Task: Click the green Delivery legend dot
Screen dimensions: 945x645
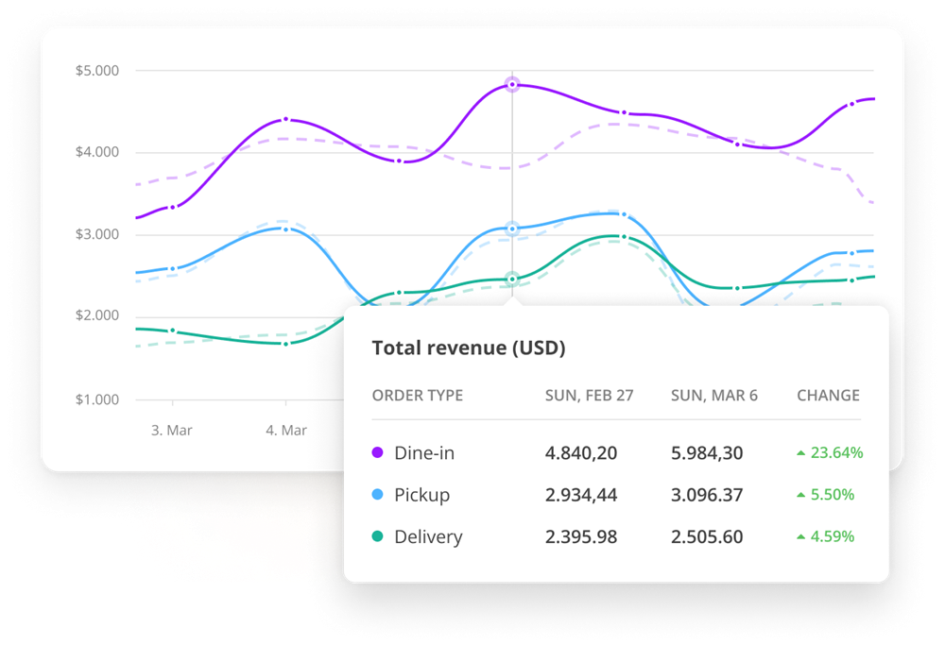Action: (377, 536)
